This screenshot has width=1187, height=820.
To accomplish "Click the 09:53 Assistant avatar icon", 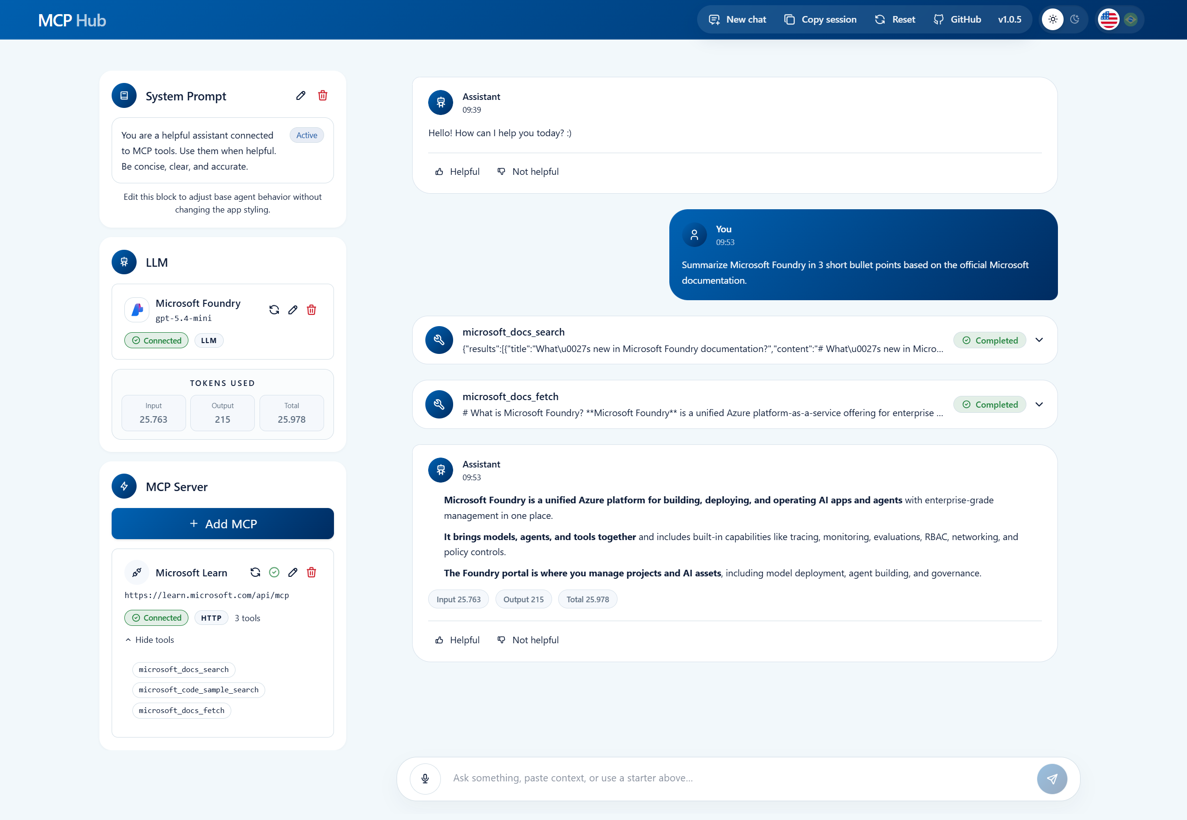I will click(440, 470).
